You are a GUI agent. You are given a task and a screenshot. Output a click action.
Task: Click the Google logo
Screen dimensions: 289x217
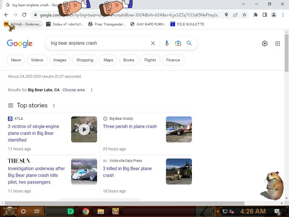(x=19, y=44)
